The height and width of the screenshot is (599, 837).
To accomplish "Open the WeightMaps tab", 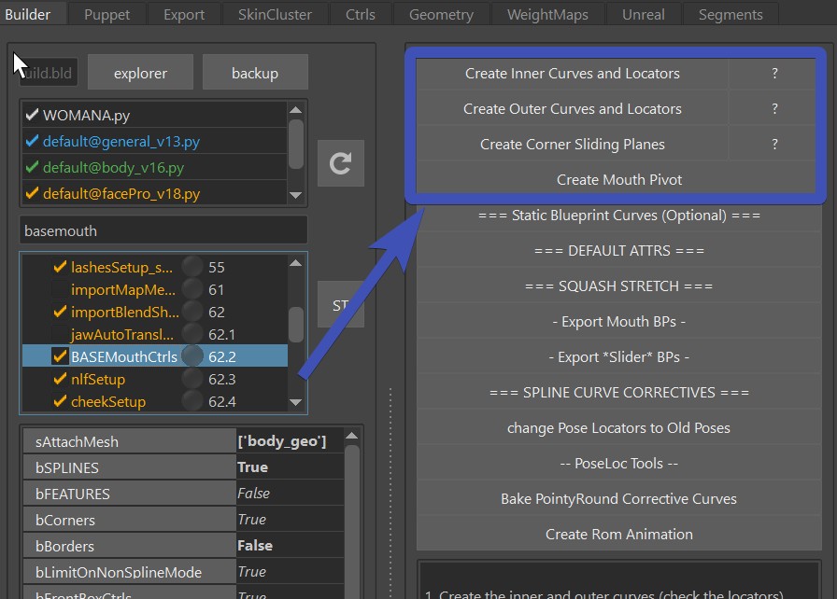I will pyautogui.click(x=547, y=14).
